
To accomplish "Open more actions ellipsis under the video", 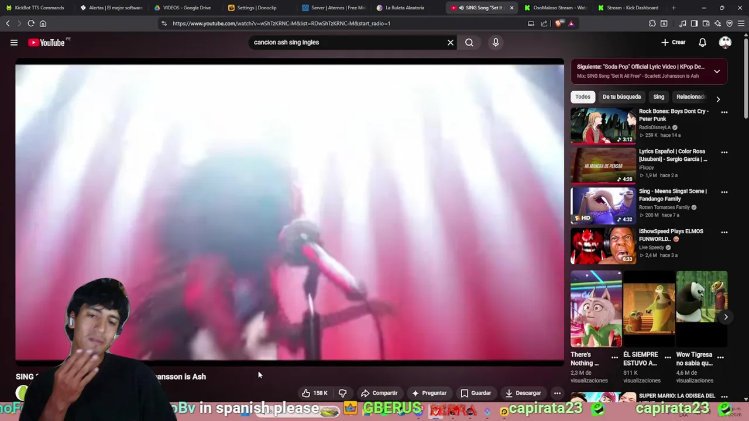I will (x=558, y=393).
